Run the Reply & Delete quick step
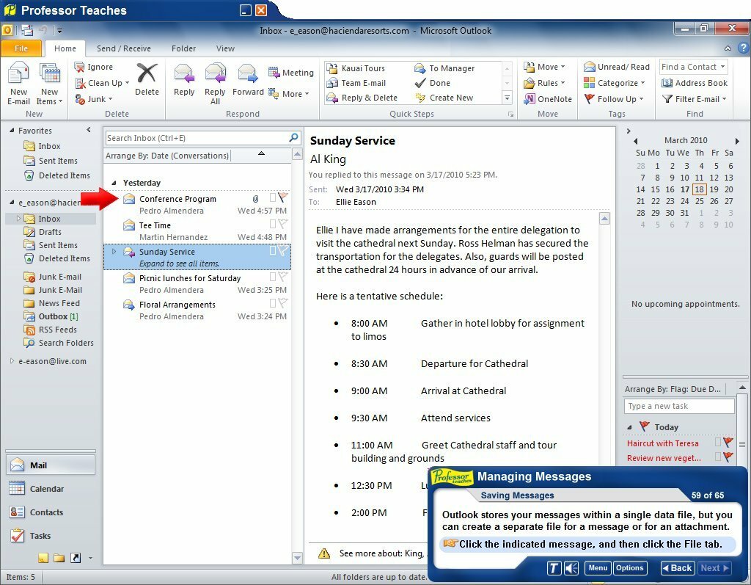The width and height of the screenshot is (751, 585). tap(362, 98)
